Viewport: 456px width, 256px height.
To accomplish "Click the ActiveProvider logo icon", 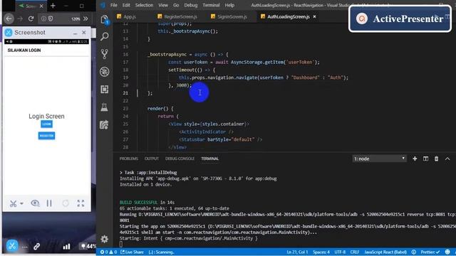I will click(362, 18).
